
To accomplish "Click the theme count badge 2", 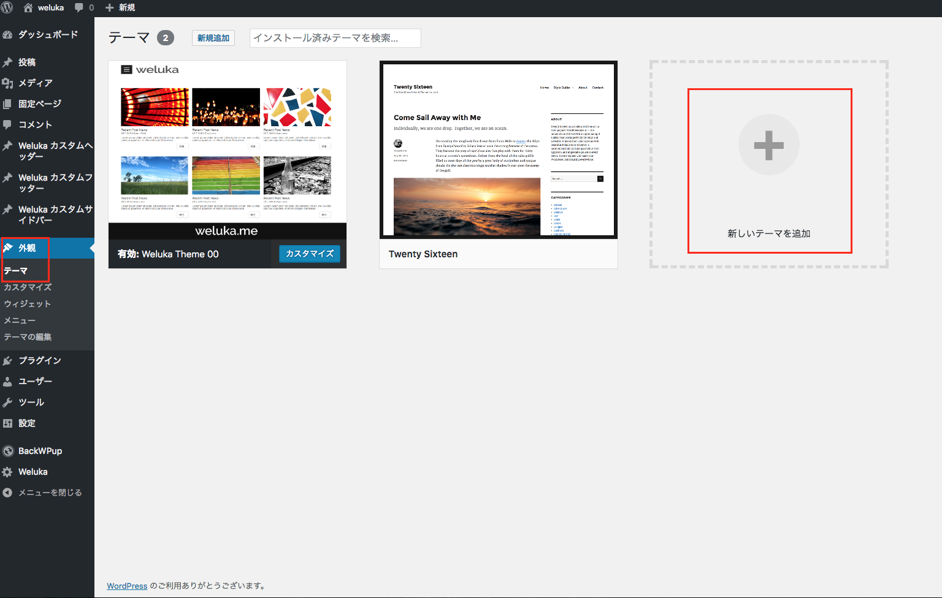I will (166, 38).
